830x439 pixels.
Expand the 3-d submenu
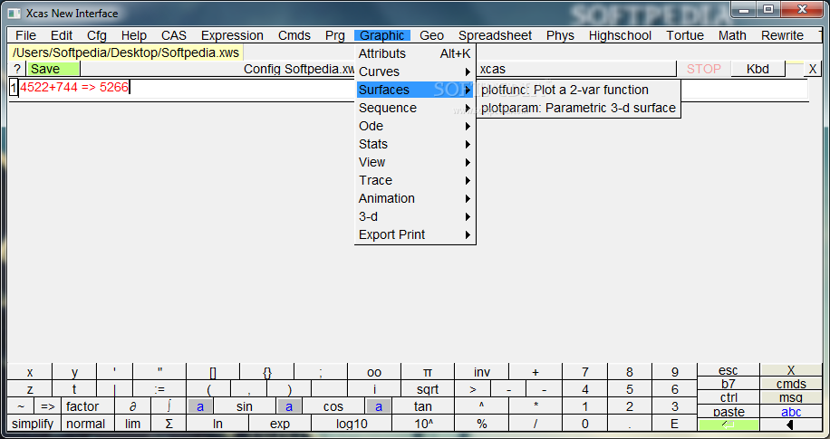[x=414, y=216]
